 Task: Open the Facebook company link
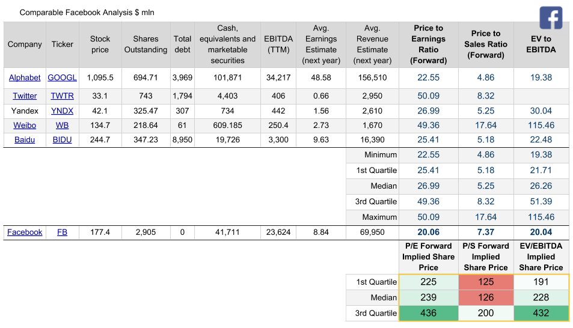25,232
